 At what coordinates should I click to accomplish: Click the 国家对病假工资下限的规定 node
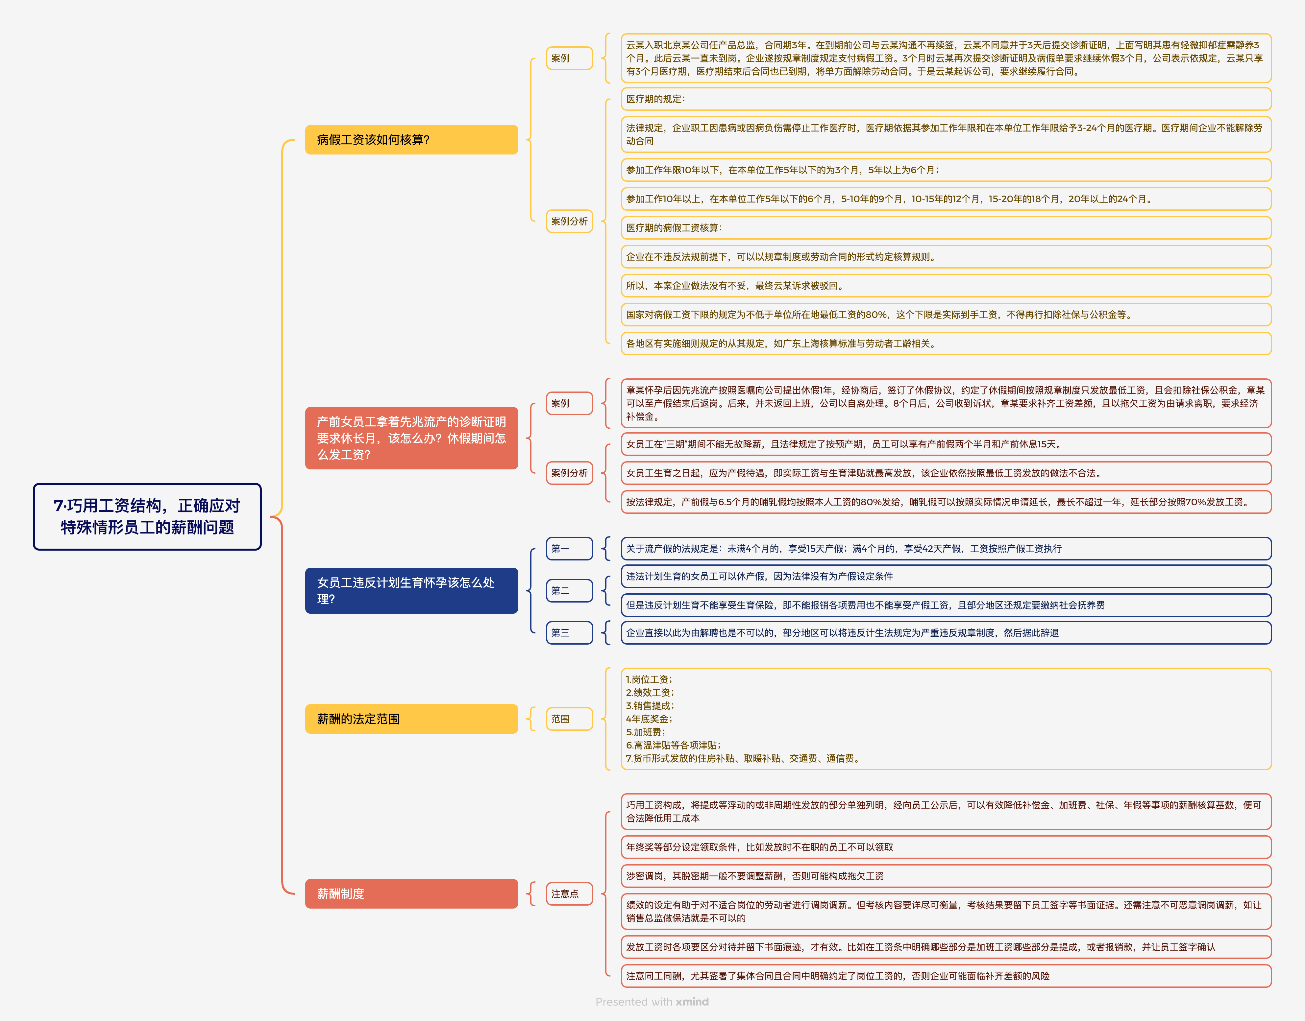pos(946,315)
